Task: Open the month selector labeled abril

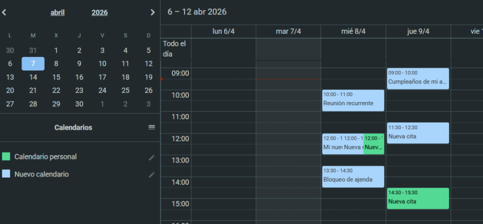Action: 58,13
